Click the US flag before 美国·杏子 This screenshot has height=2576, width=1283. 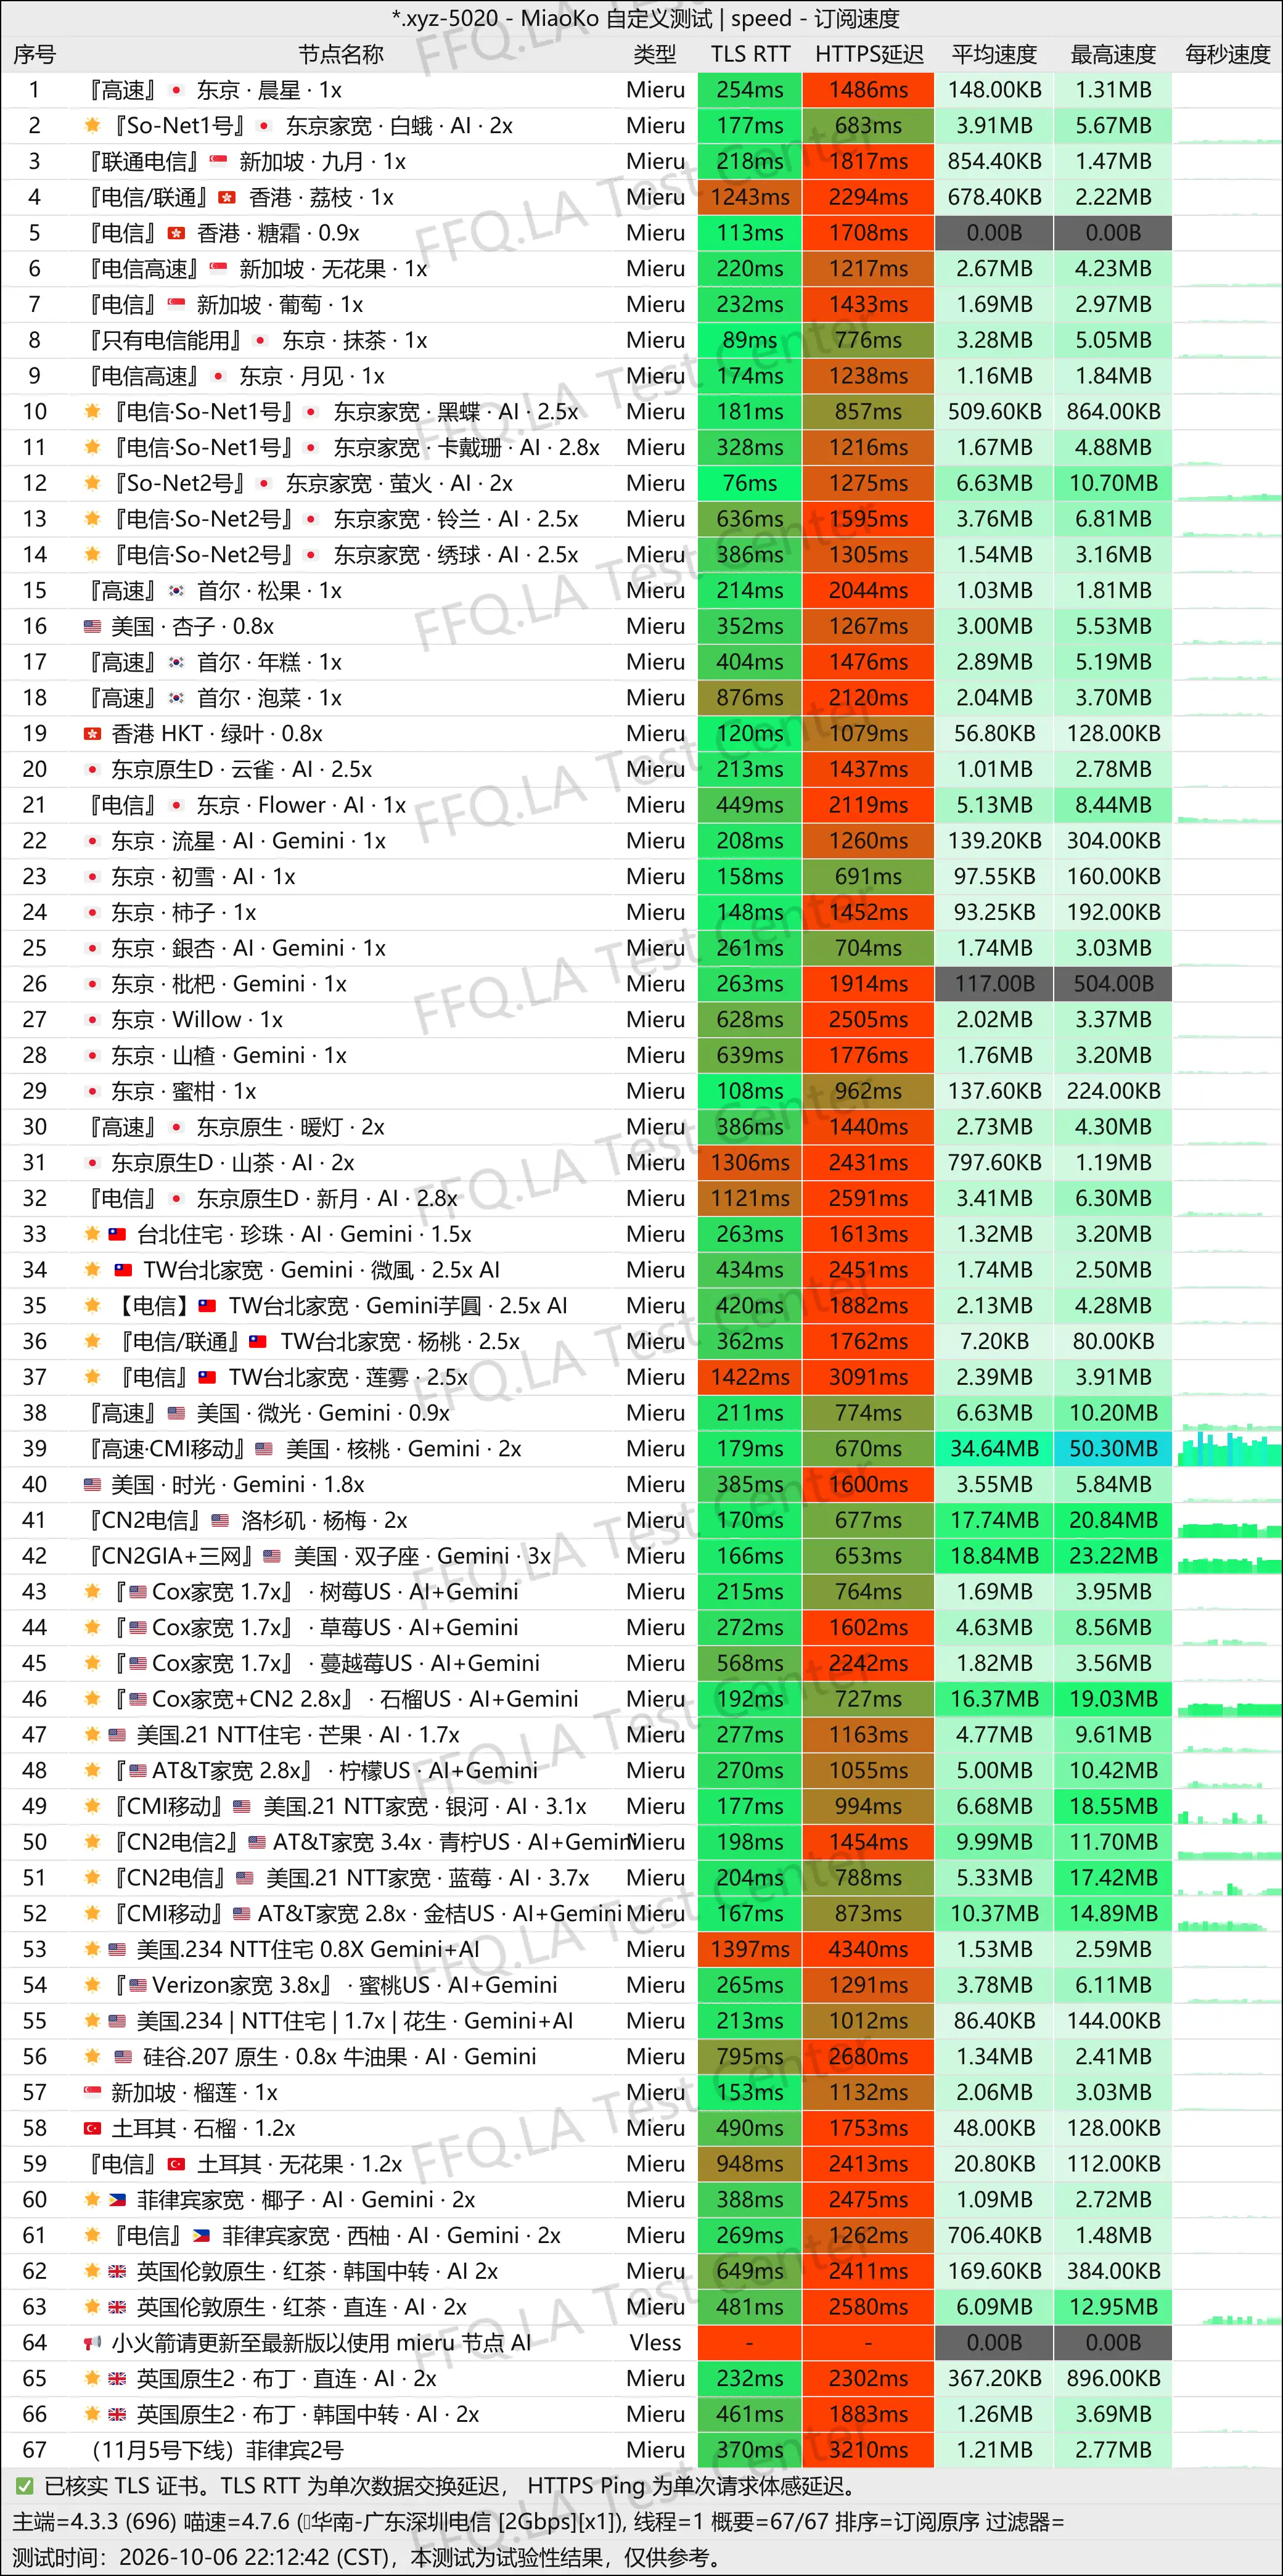92,627
